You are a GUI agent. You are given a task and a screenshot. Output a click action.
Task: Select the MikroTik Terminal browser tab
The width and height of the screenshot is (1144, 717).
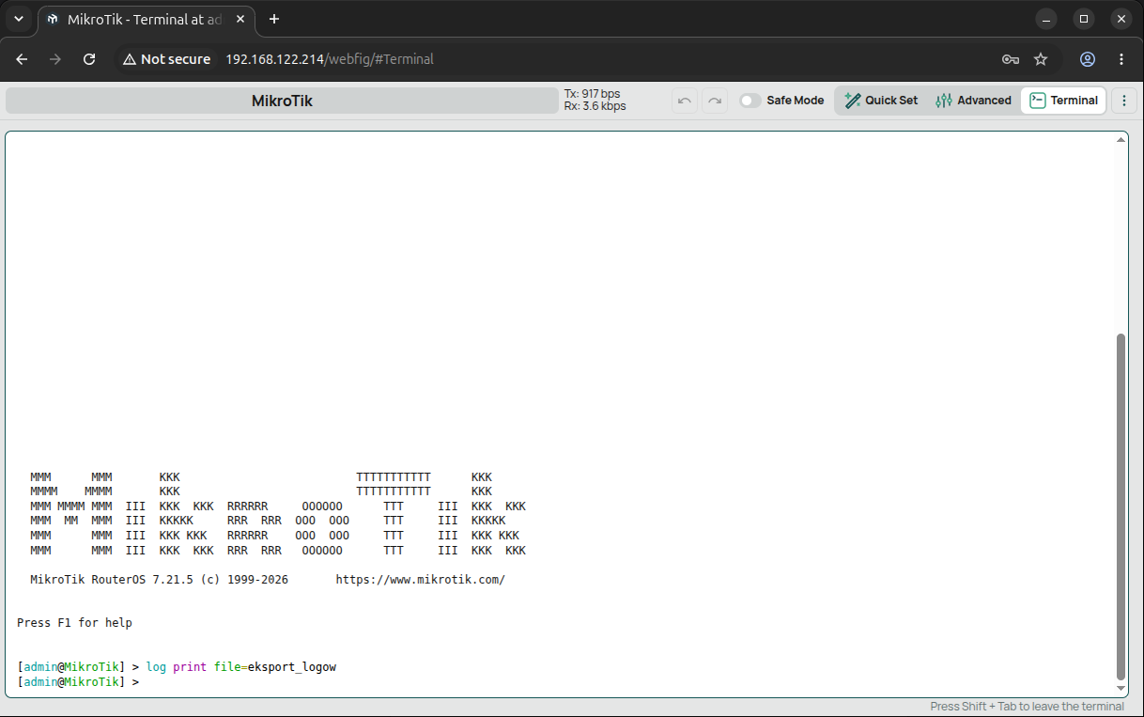click(x=146, y=19)
